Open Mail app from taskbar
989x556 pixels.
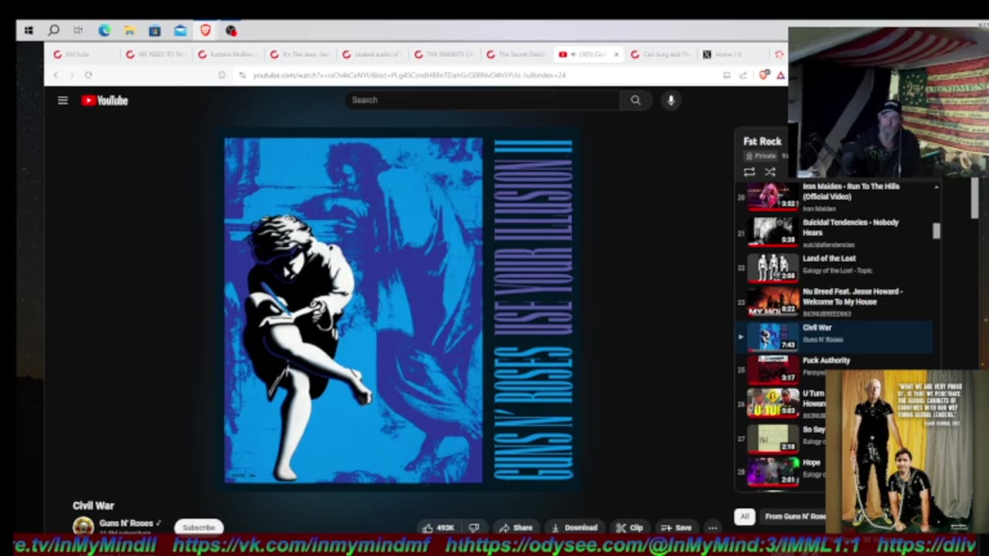[x=180, y=31]
